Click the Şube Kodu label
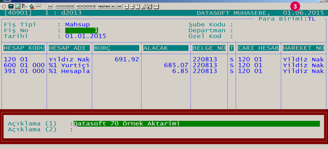The height and width of the screenshot is (149, 328). [x=207, y=25]
